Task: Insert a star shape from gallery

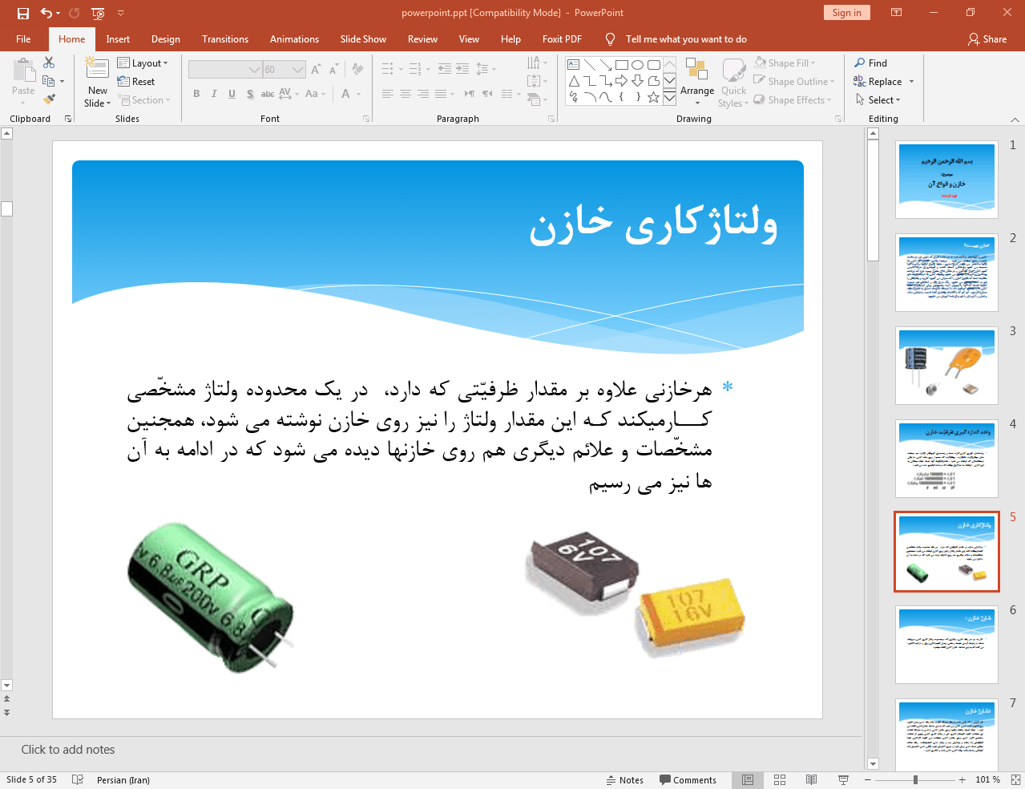Action: point(653,97)
